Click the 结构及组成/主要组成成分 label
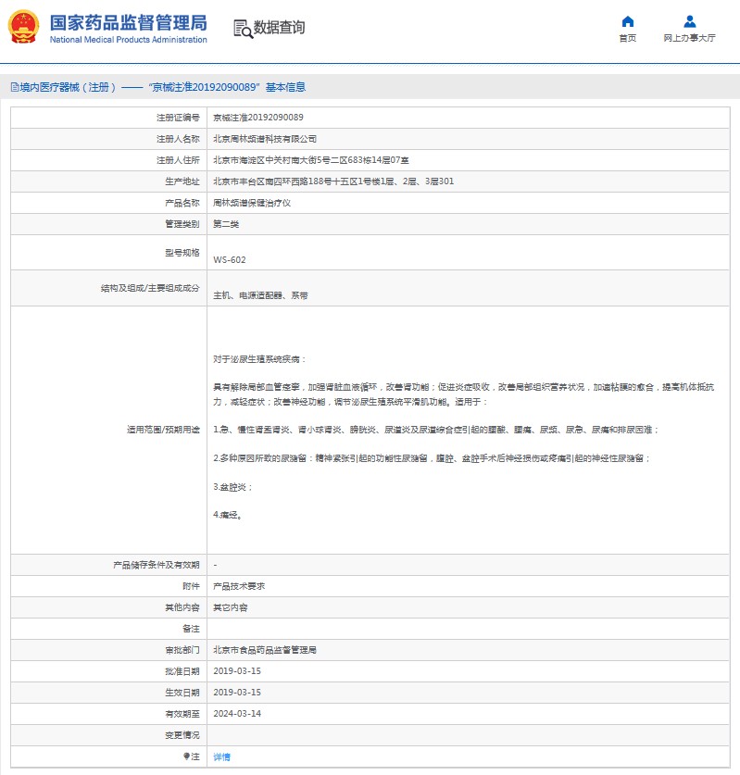 point(150,288)
